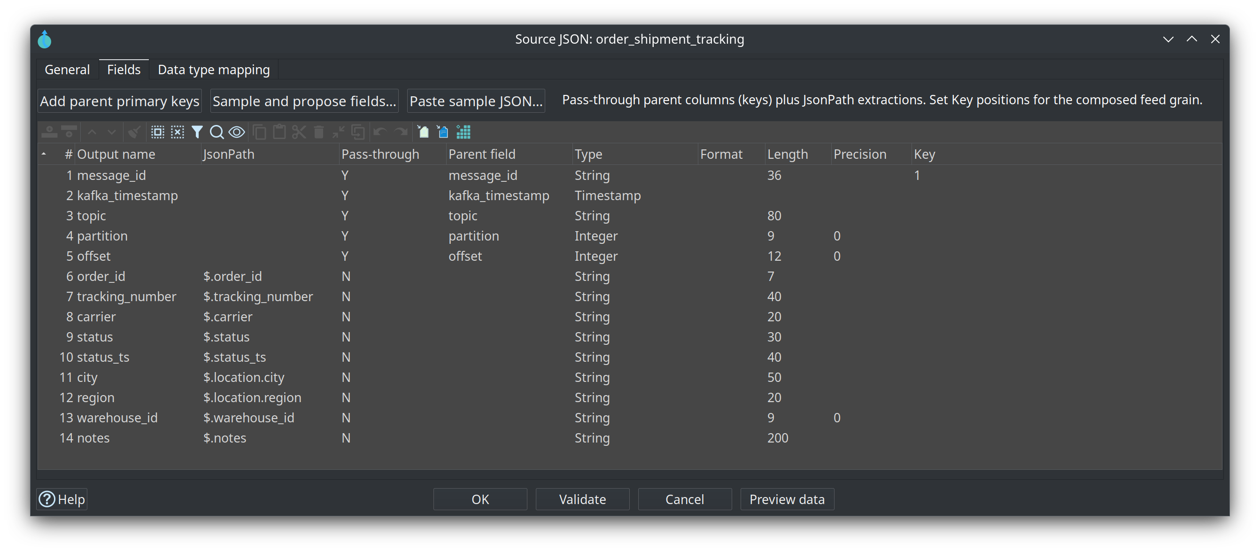Click the move row down arrow icon

coord(112,132)
